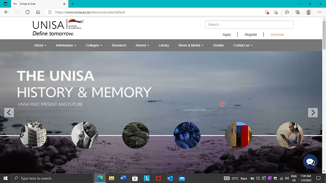326x183 pixels.
Task: Click the UNISA Define tomorrow logo
Action: [x=58, y=27]
